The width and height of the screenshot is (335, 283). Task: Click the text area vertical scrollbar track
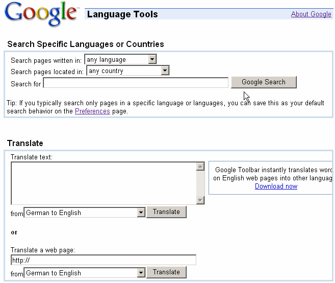click(x=200, y=183)
